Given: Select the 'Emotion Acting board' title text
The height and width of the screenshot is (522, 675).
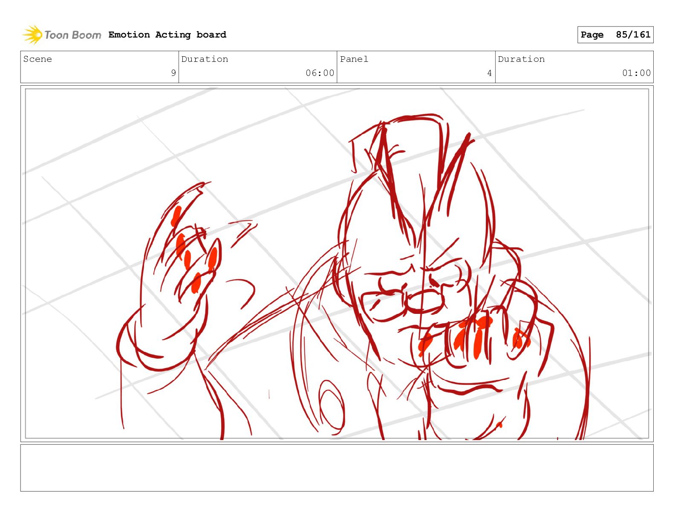Looking at the screenshot, I should coord(167,35).
